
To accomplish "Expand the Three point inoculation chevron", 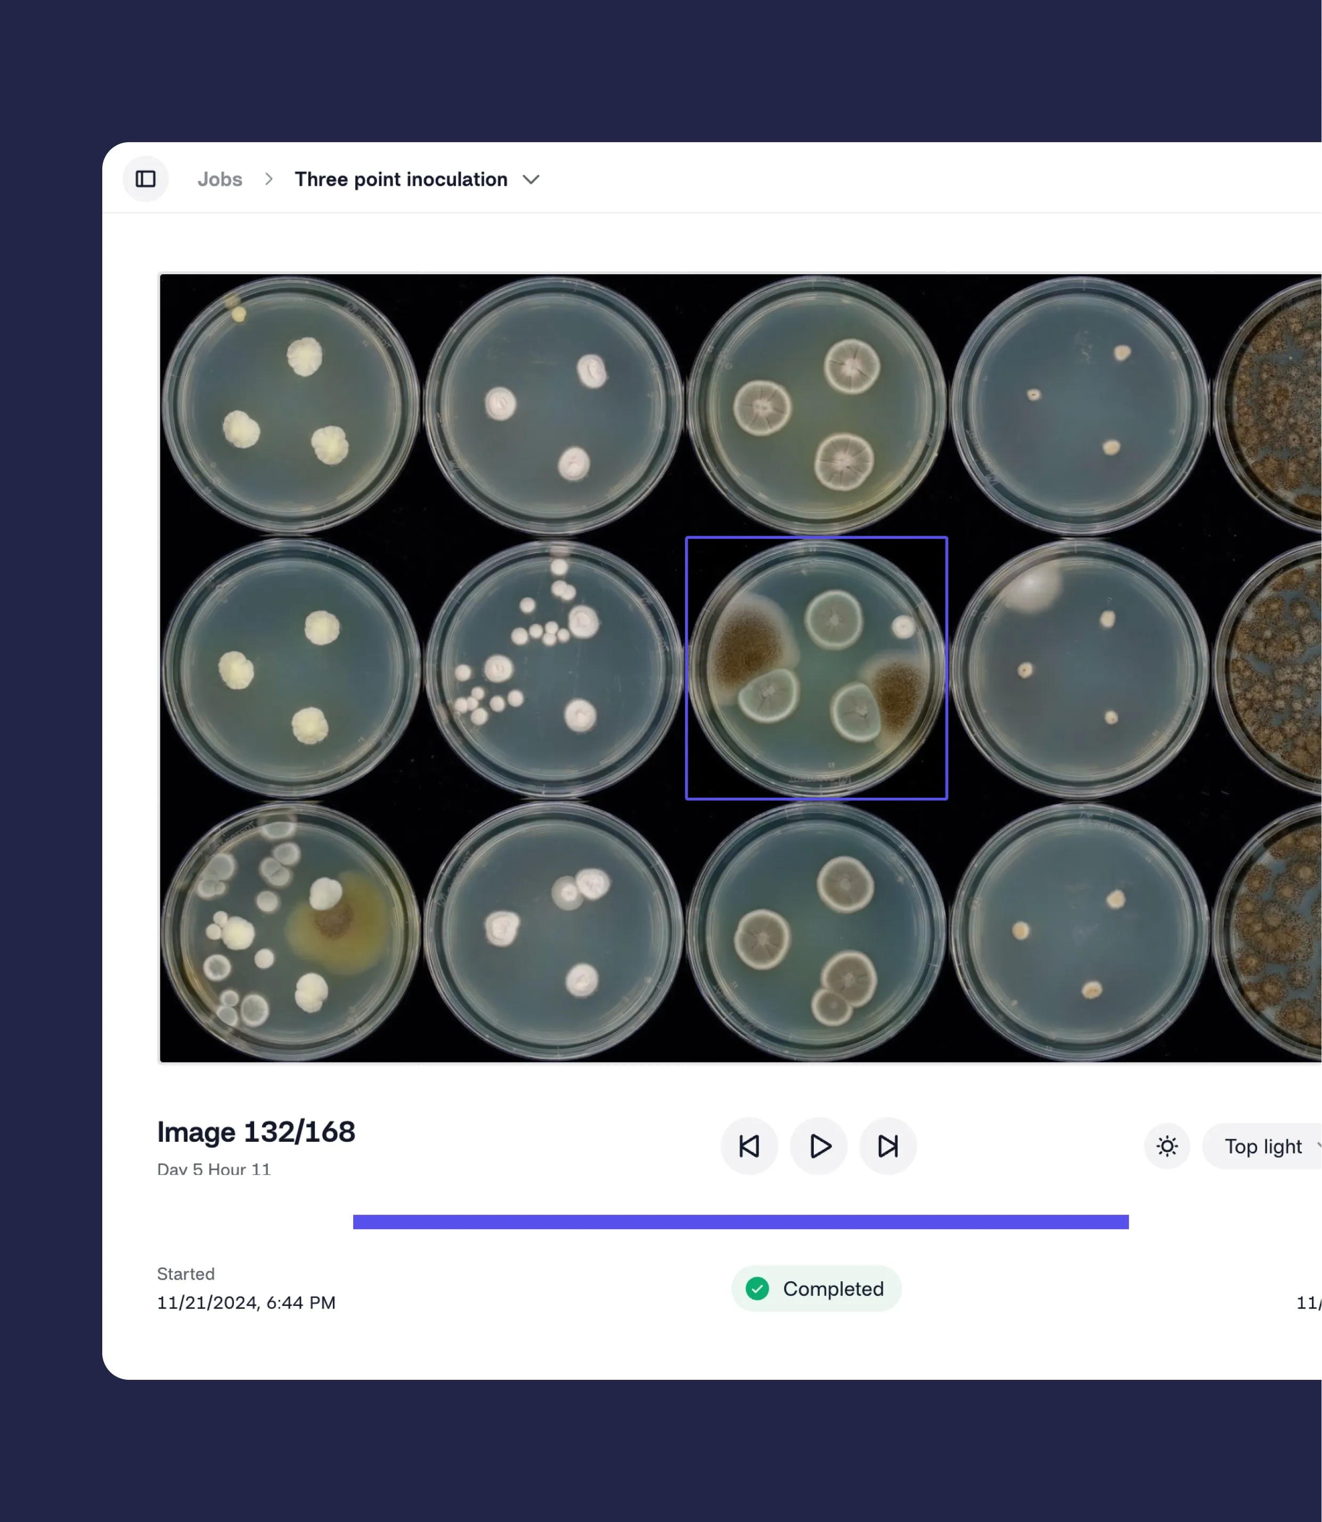I will pyautogui.click(x=531, y=180).
